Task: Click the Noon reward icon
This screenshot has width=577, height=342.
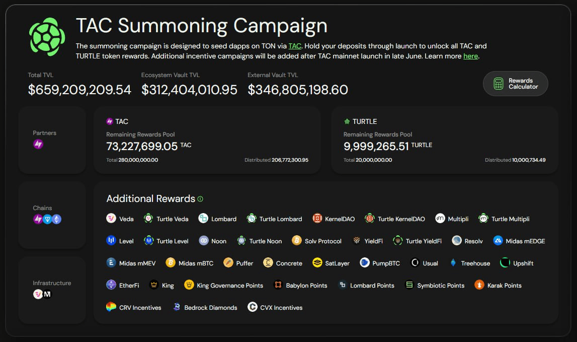Action: (204, 241)
